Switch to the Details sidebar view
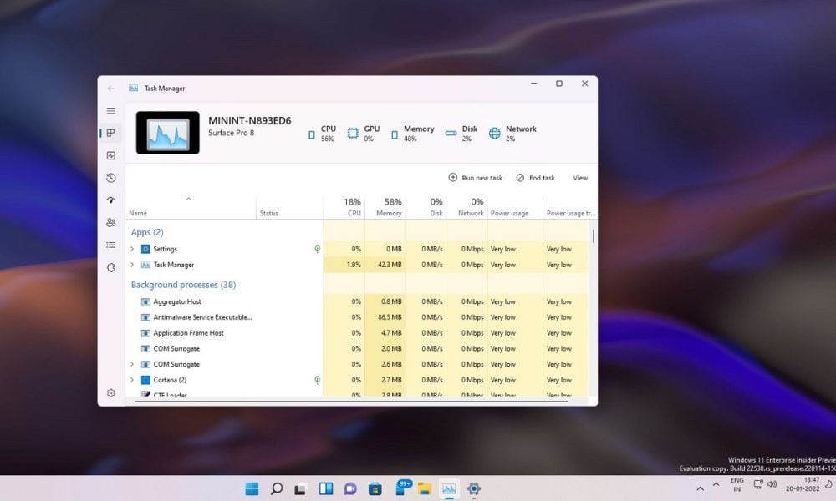The width and height of the screenshot is (836, 501). click(x=110, y=245)
